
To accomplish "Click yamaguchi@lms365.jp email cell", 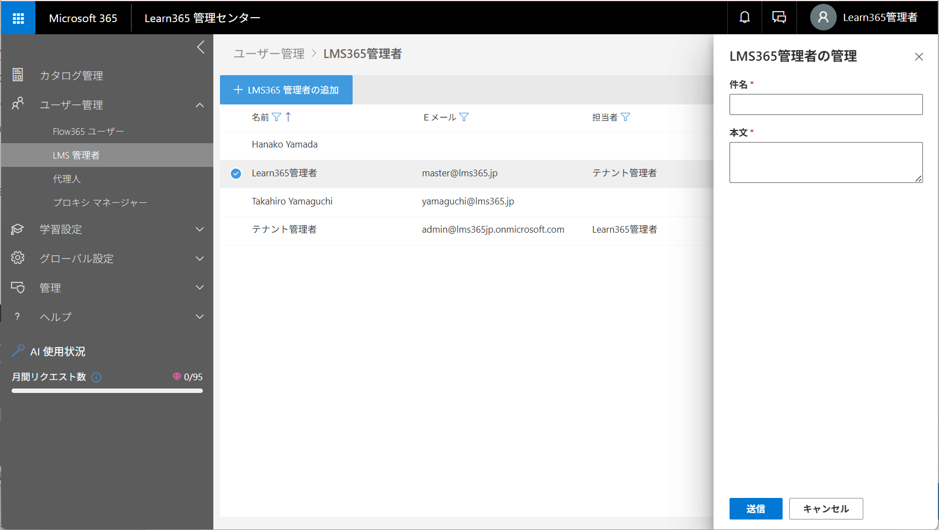I will 468,201.
